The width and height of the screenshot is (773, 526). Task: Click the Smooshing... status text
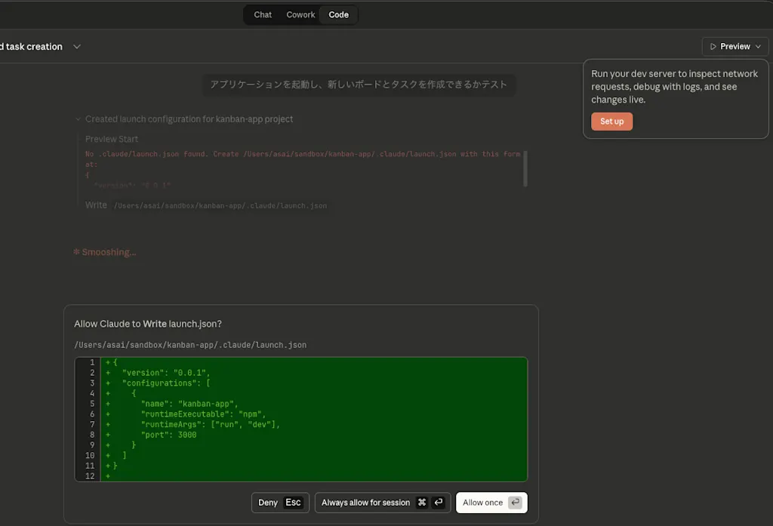pos(109,252)
